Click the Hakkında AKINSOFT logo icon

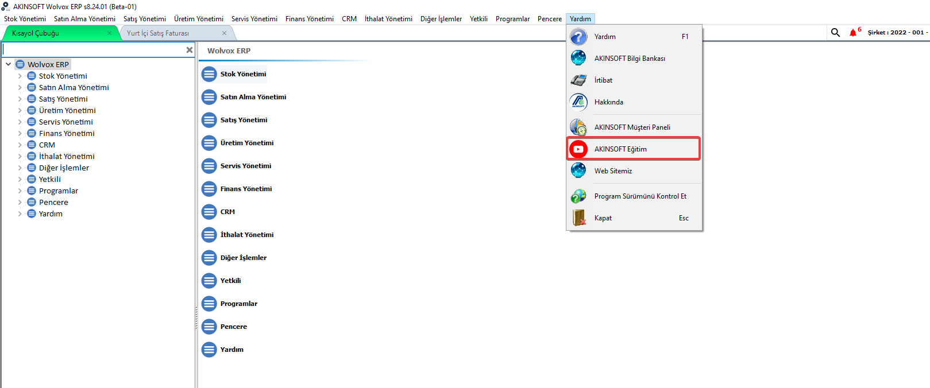coord(578,102)
